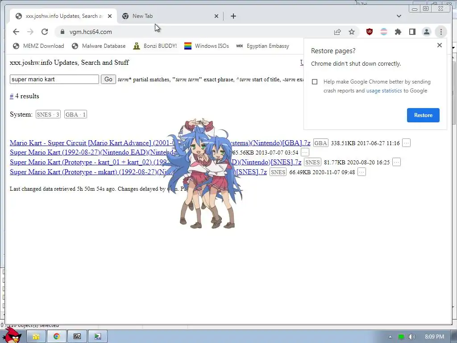Click the Go search button
Image resolution: width=457 pixels, height=343 pixels.
pyautogui.click(x=108, y=79)
